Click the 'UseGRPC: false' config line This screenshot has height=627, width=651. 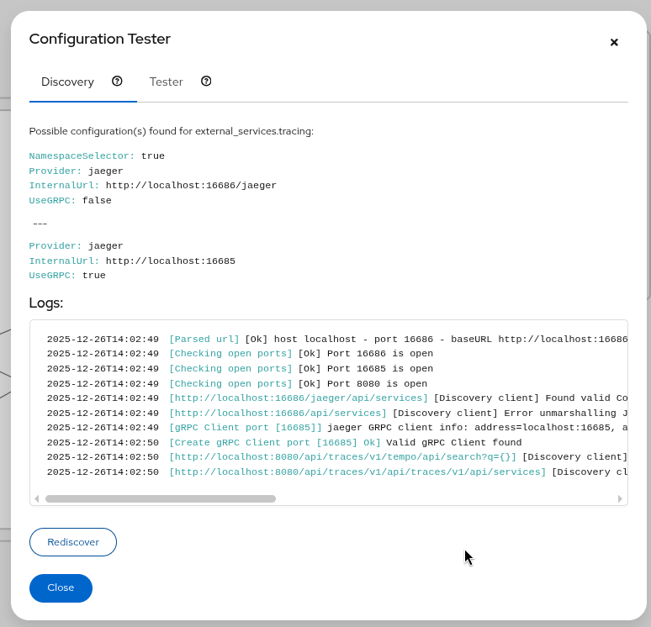pos(70,201)
